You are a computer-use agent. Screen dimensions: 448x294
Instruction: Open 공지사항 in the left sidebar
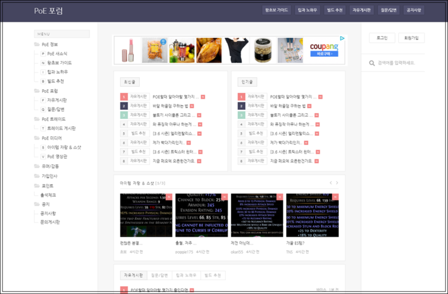(x=48, y=213)
